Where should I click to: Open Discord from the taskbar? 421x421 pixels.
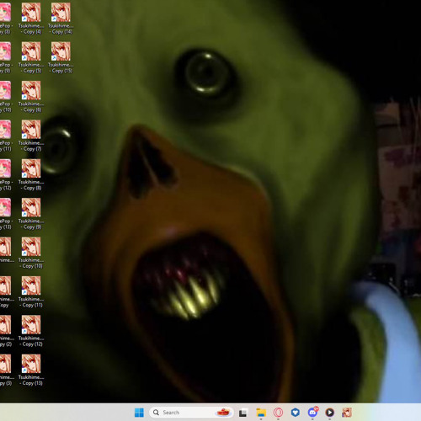(312, 412)
